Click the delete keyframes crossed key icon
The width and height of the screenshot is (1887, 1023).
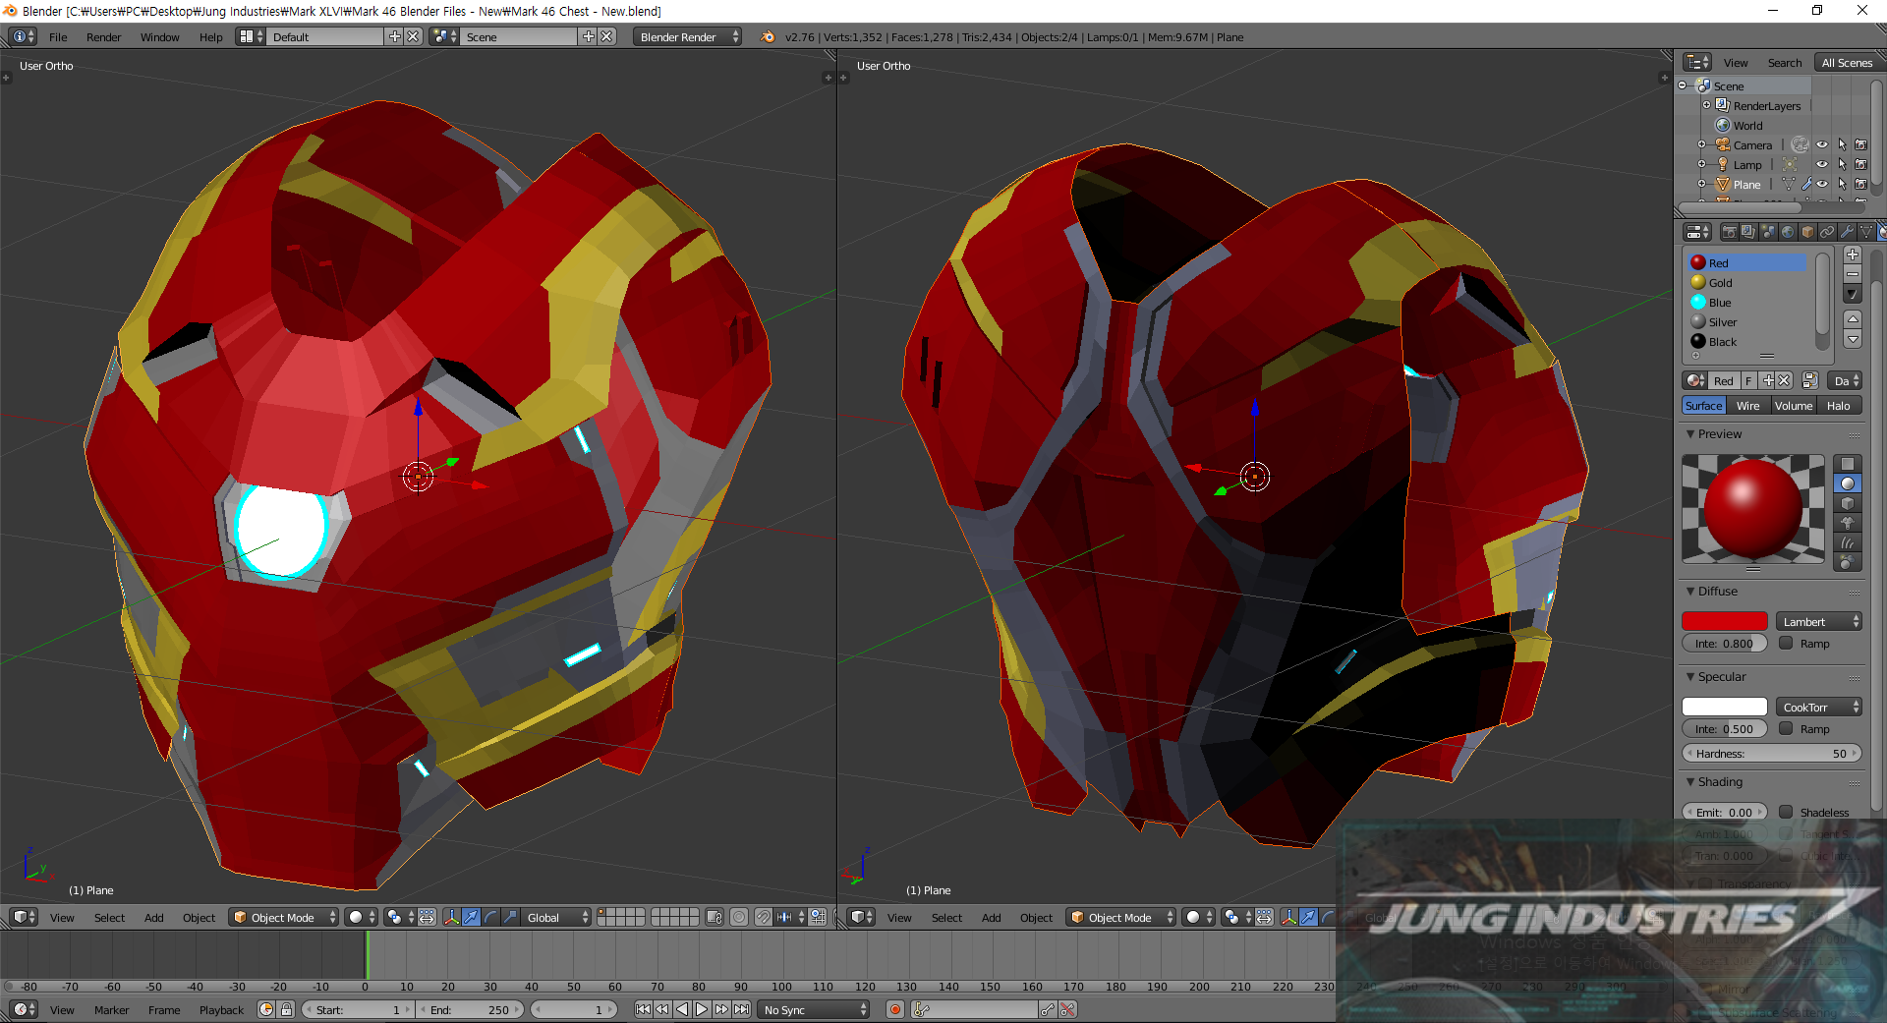pos(1068,1009)
